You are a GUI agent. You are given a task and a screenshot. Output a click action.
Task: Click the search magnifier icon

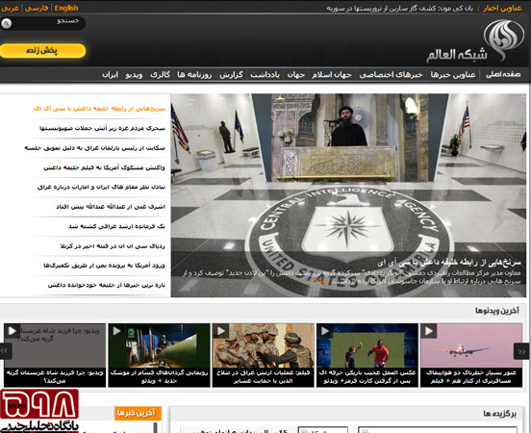pos(7,23)
